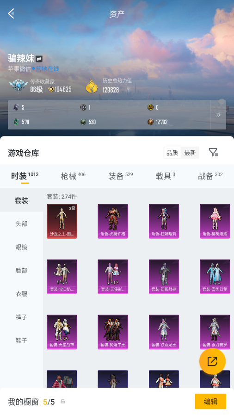The image size is (234, 415).
Task: Open the 套装-雪国幻梦 outfit
Action: click(215, 277)
